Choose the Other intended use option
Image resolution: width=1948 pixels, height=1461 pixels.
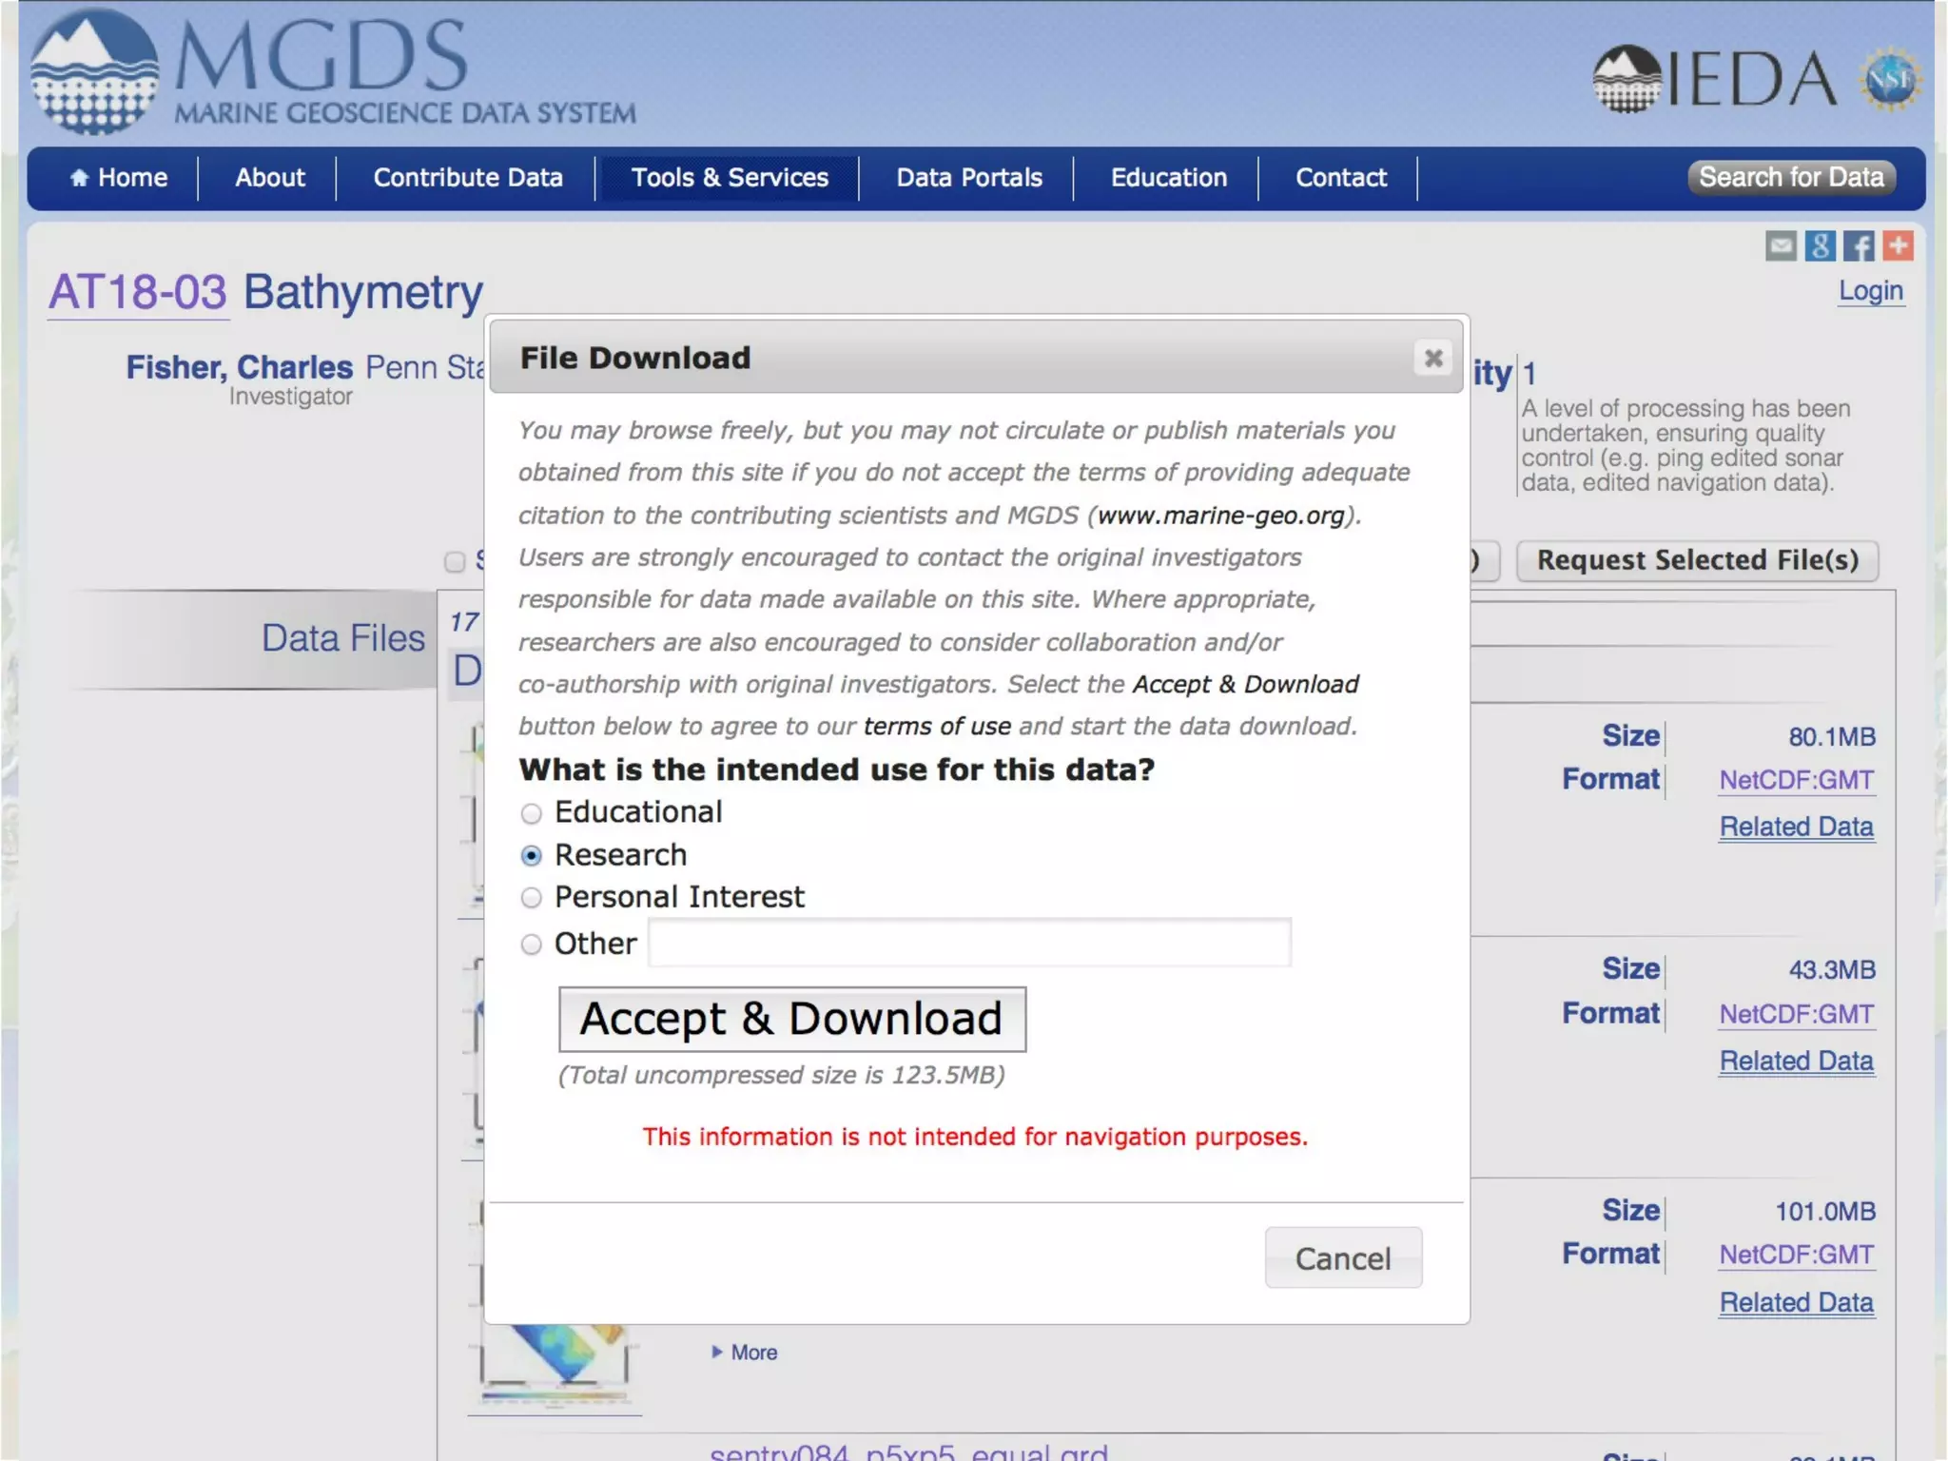coord(532,944)
